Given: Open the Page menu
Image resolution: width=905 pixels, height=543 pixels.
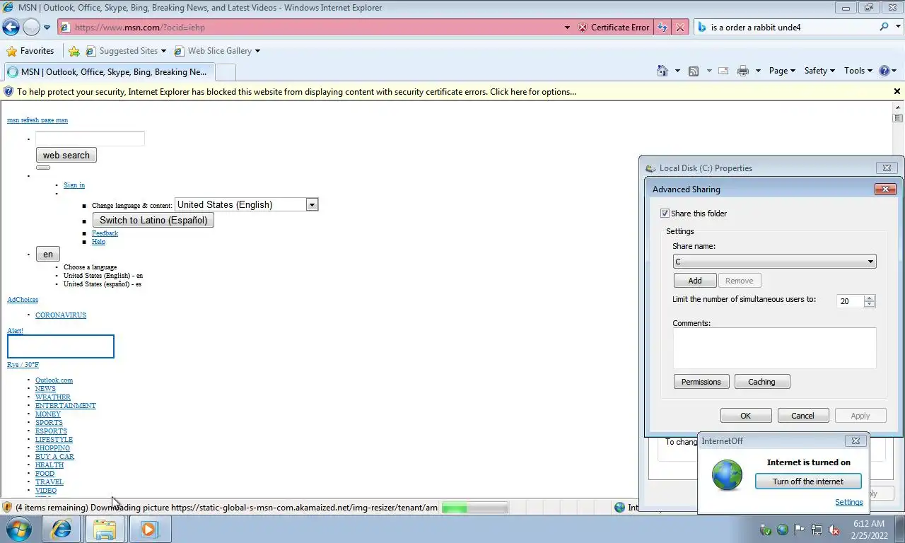Looking at the screenshot, I should 782,71.
